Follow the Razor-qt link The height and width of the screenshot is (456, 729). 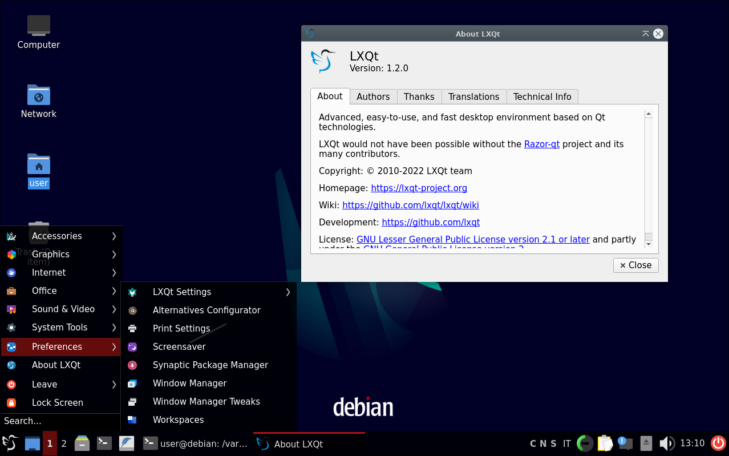coord(542,144)
